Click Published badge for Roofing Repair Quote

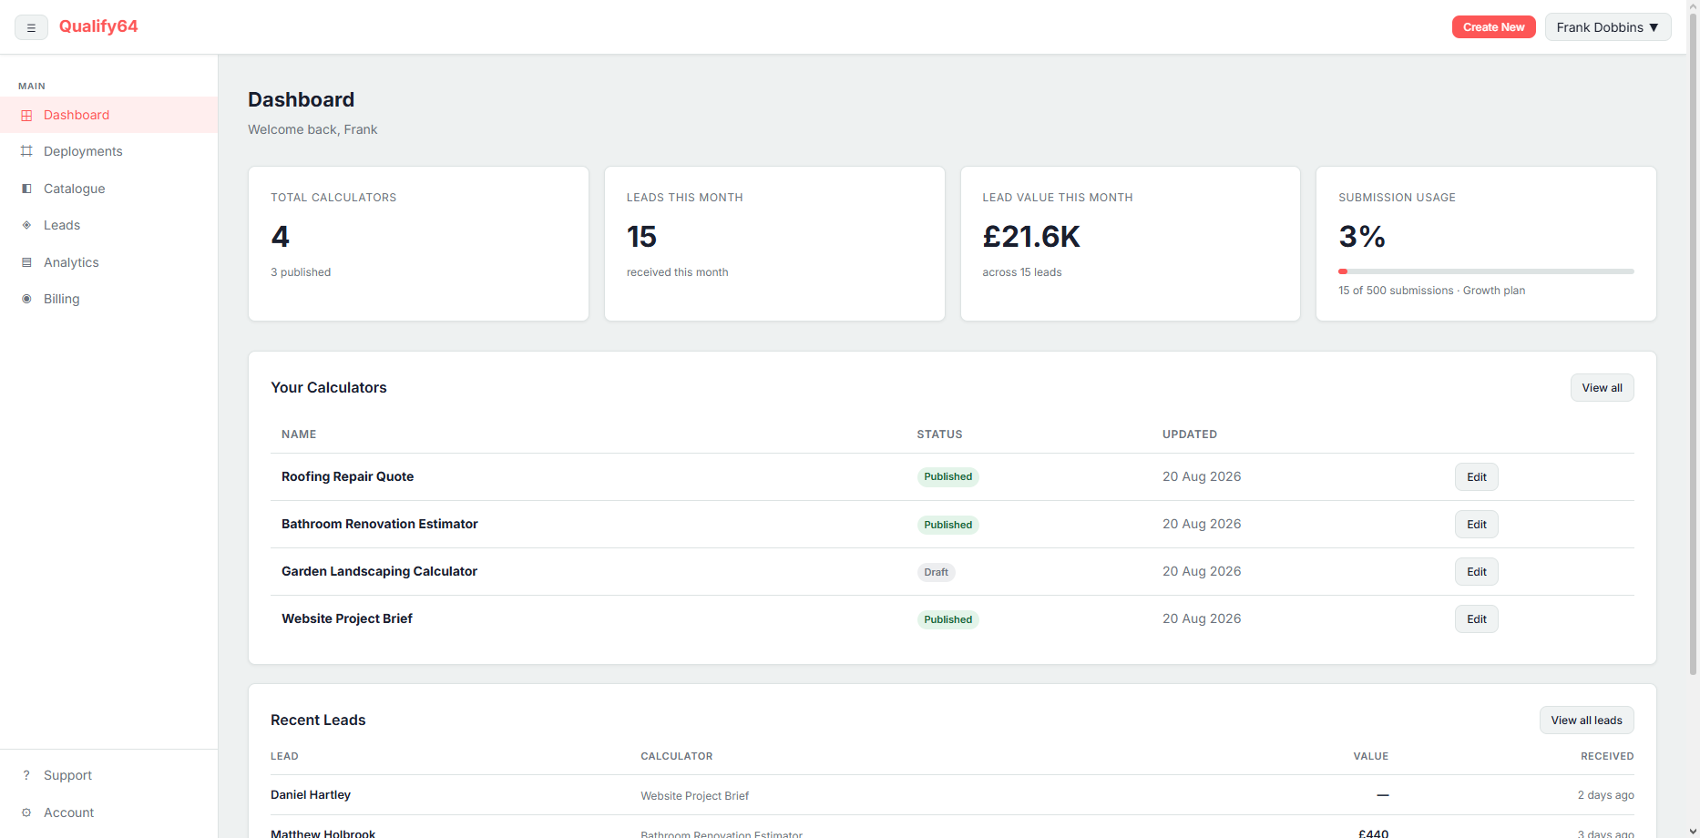tap(947, 476)
